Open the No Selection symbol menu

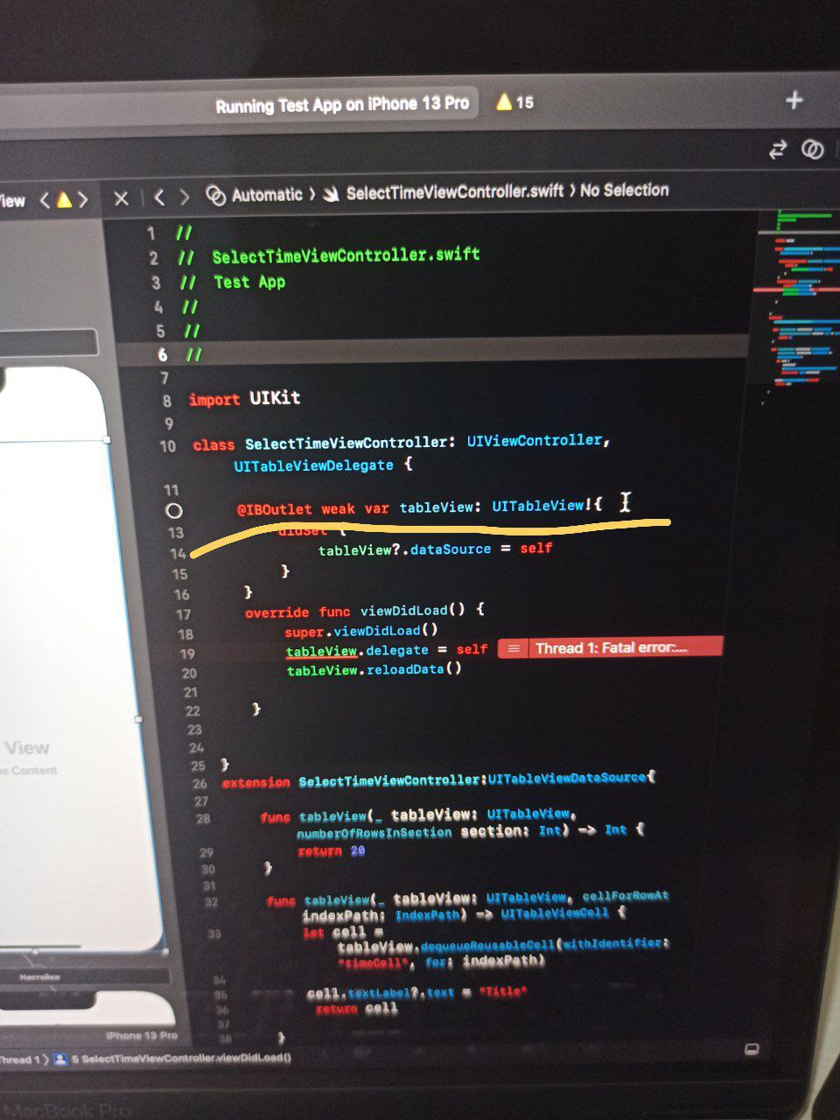pos(624,190)
